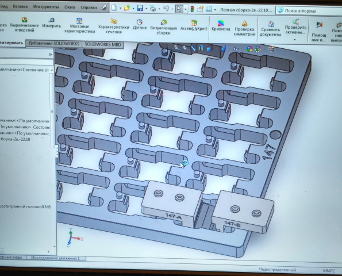This screenshot has width=342, height=276.
Task: Run Проверка симметрии symmetry check
Action: [244, 28]
